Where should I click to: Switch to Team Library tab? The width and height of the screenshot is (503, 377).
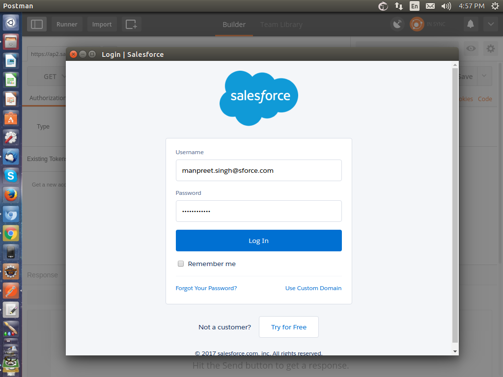pyautogui.click(x=281, y=25)
